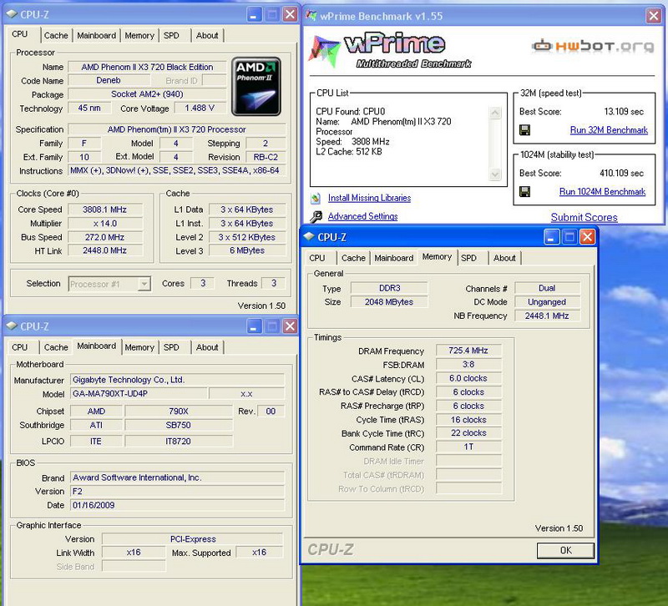
Task: Click the Core Voltage value 1.488 V
Action: tap(200, 109)
